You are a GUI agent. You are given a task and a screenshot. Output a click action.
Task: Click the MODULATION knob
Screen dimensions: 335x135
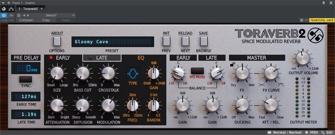coord(108,106)
